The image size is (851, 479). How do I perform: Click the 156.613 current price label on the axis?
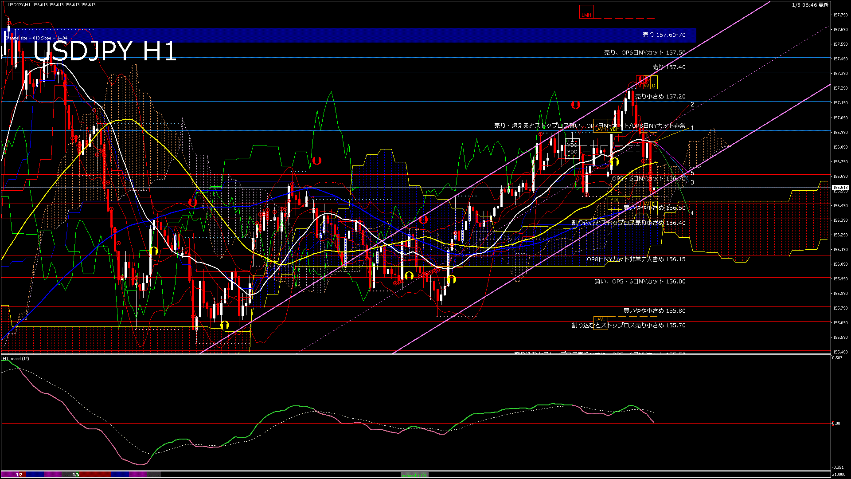tap(840, 187)
